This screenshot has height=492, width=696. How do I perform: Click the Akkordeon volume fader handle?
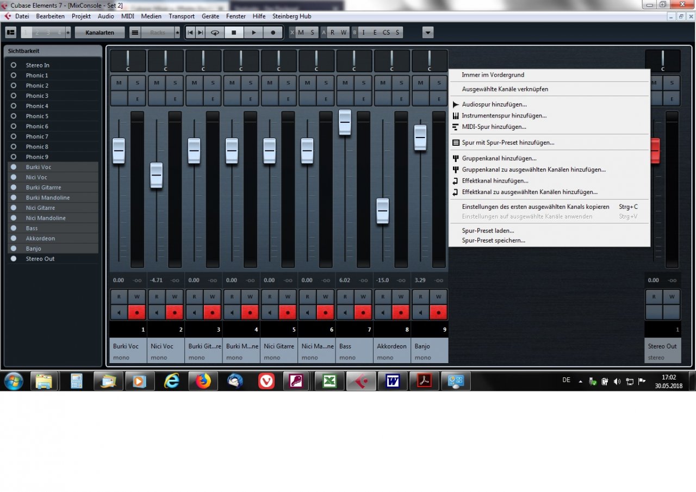point(383,210)
